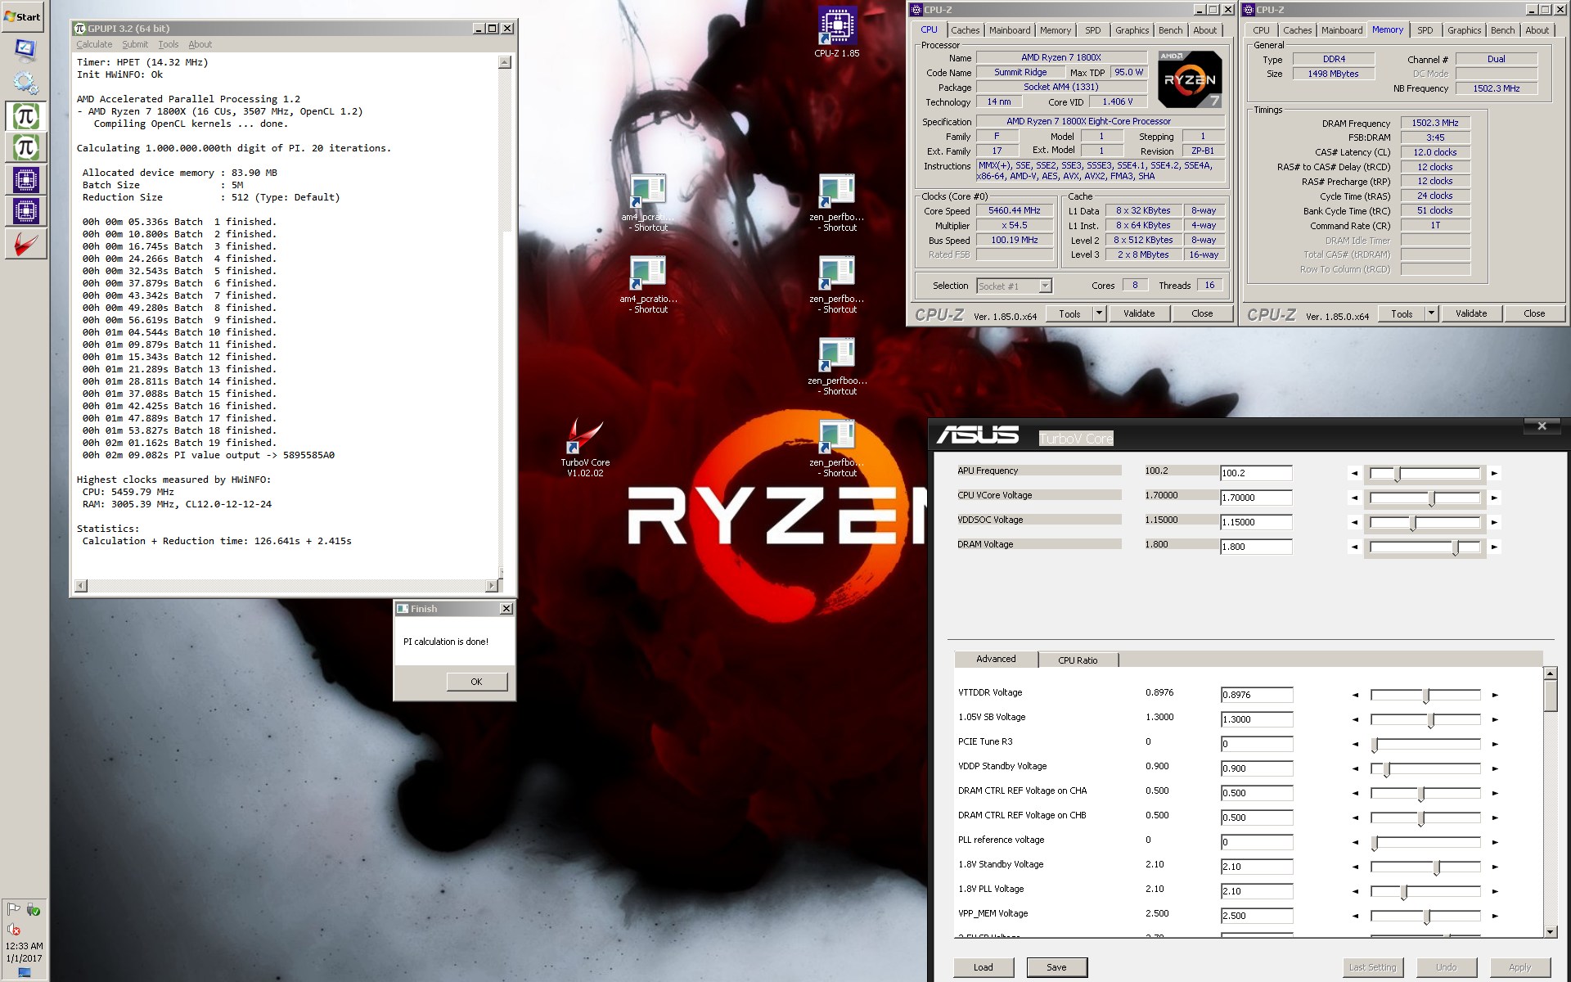This screenshot has width=1571, height=982.
Task: Click left arrow of VTTDDR Voltage slider
Action: [1355, 695]
